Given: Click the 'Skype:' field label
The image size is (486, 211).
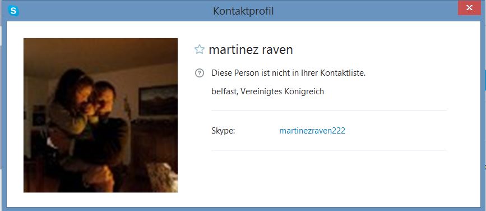Looking at the screenshot, I should (223, 131).
